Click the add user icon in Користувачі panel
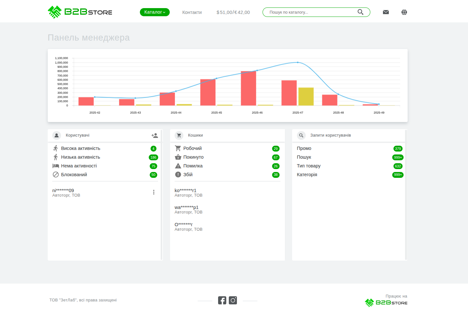This screenshot has width=468, height=318. [154, 136]
